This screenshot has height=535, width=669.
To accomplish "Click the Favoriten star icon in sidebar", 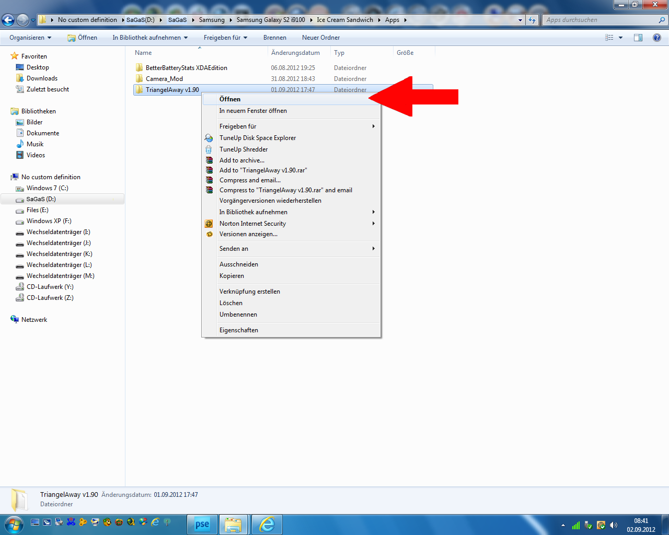I will pyautogui.click(x=15, y=56).
